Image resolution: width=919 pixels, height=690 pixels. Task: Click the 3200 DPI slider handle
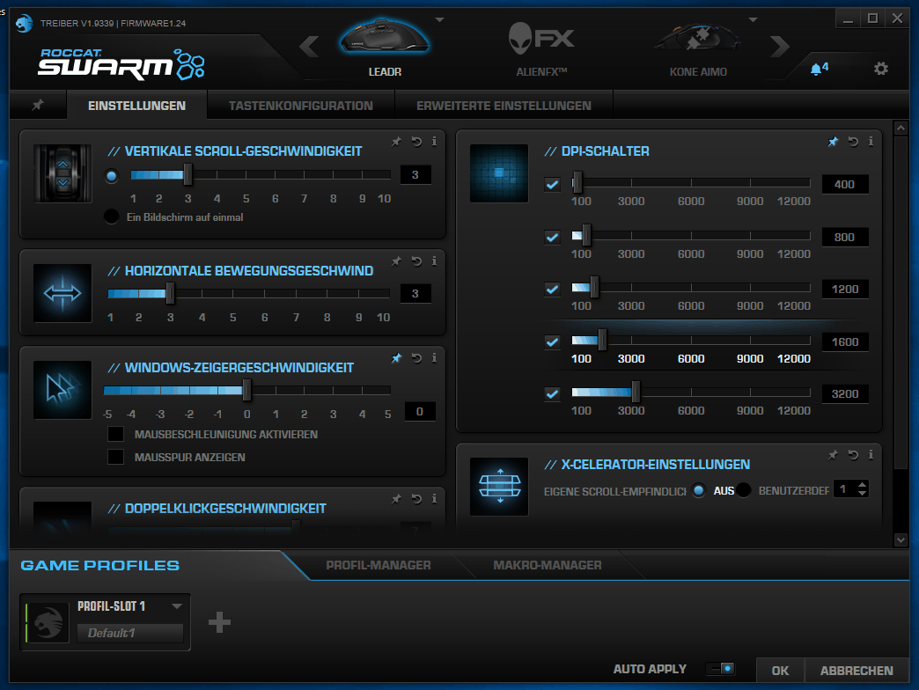tap(636, 392)
